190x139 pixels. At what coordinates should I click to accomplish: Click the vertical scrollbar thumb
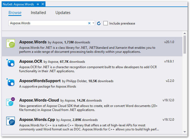click(185, 45)
